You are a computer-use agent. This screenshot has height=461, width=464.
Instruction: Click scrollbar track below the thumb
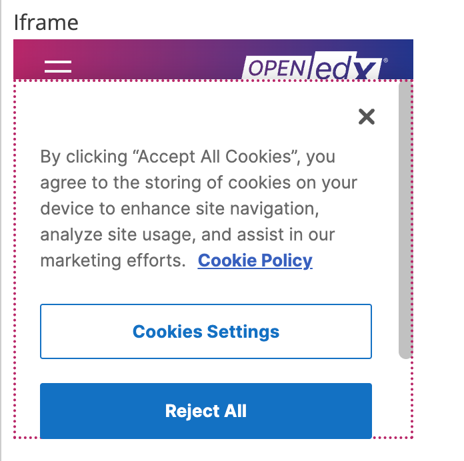[405, 396]
